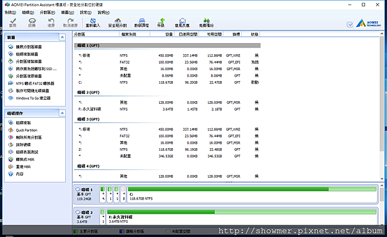Open the Feedback (意見反應) envelope icon
Screen dimensions: 387x237
pyautogui.click(x=182, y=23)
